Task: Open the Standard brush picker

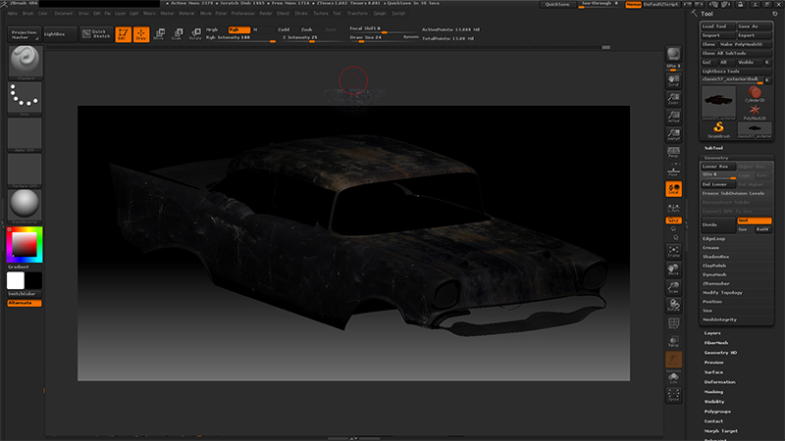Action: click(25, 62)
